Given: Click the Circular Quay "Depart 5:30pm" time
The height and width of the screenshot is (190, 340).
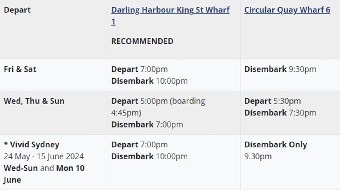Looking at the screenshot, I should (x=272, y=101).
